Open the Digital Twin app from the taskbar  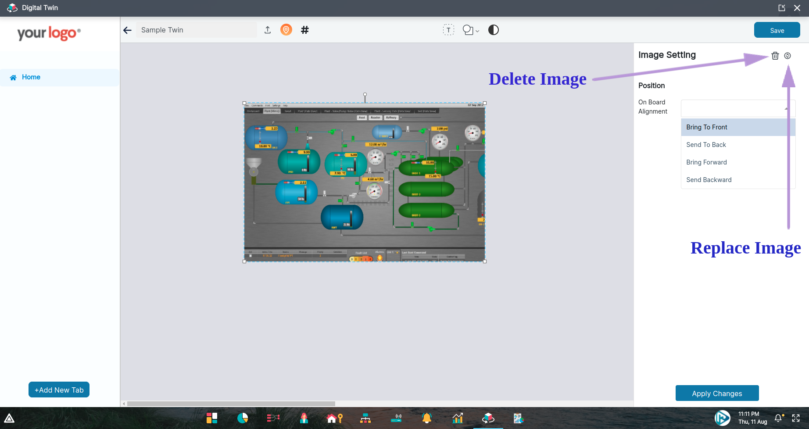(488, 418)
